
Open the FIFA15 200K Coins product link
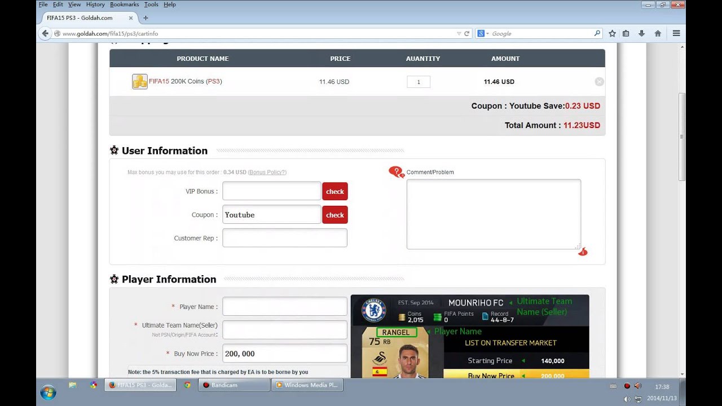coord(186,81)
